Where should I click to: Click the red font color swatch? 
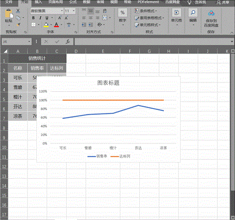pos(56,25)
